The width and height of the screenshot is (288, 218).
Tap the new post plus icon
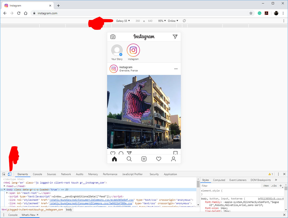144,159
